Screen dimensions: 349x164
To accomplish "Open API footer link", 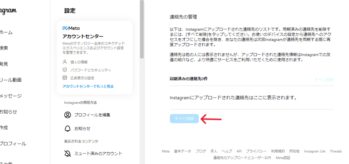I will 239,151.
